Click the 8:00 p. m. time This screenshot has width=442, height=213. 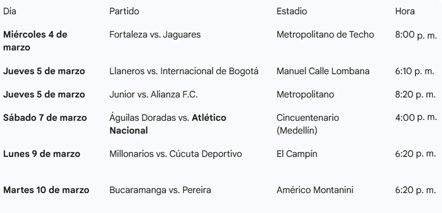point(416,35)
